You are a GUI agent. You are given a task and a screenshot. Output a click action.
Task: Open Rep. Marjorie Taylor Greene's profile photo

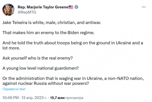point(8,9)
